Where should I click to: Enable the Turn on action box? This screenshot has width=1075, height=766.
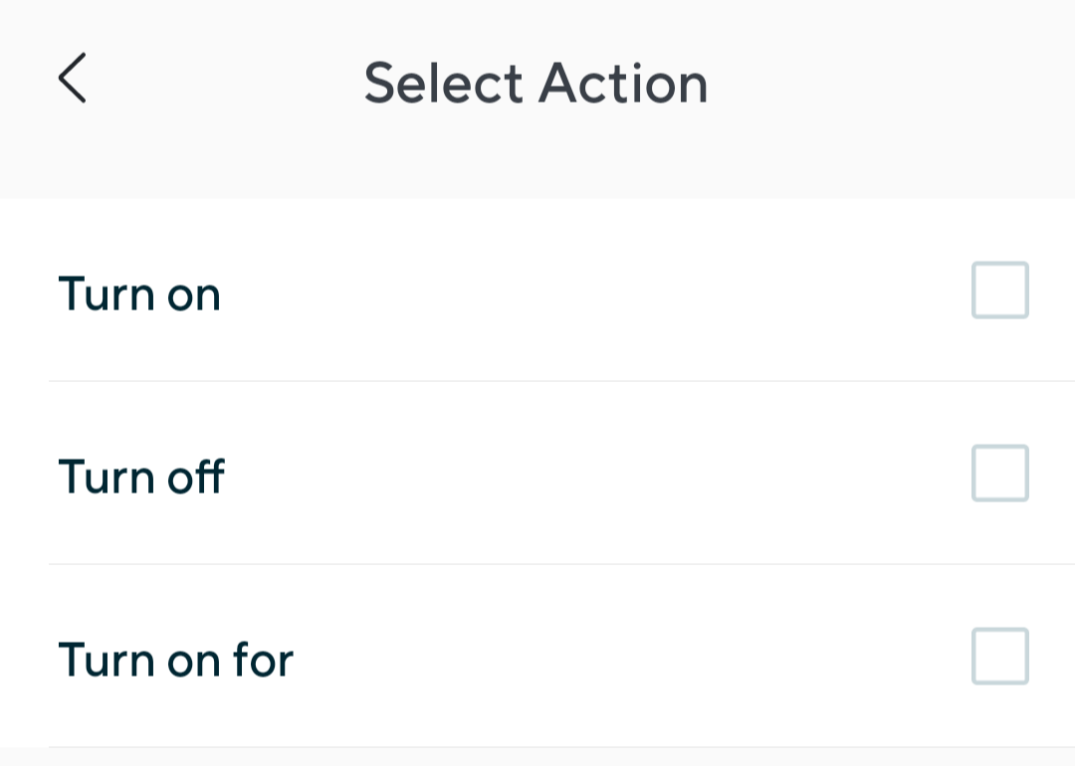coord(999,290)
